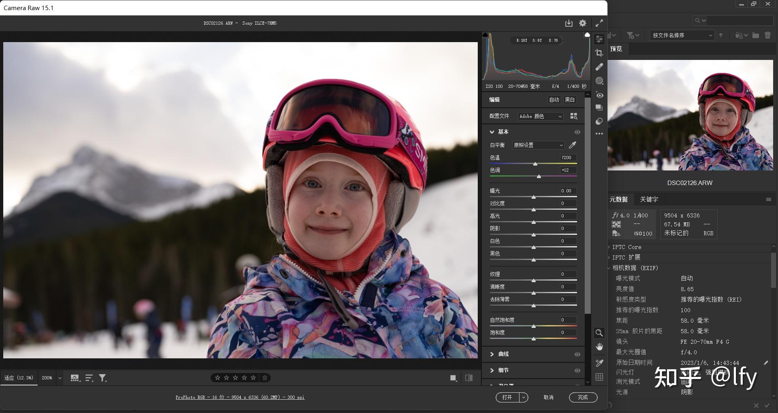
Task: Open Camera Raw preferences gear
Action: point(583,23)
